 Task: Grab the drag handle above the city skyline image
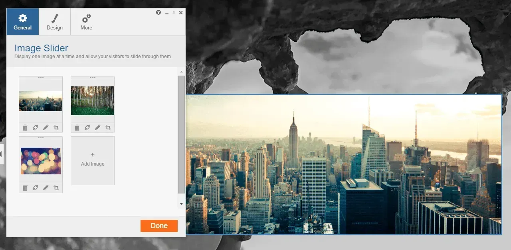click(41, 78)
